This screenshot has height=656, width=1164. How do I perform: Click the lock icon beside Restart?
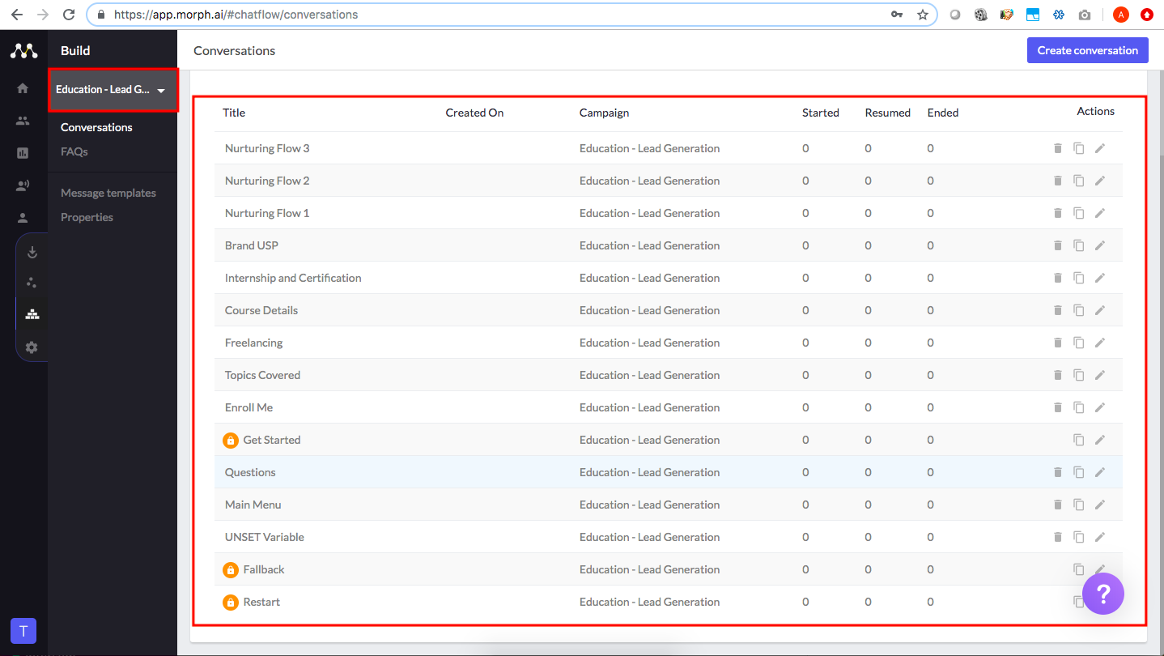[x=231, y=602]
